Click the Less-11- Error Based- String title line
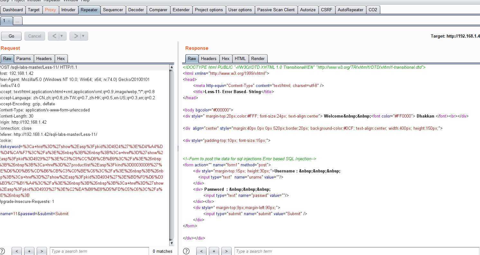Viewport: 480px width, 255px height. pyautogui.click(x=234, y=92)
